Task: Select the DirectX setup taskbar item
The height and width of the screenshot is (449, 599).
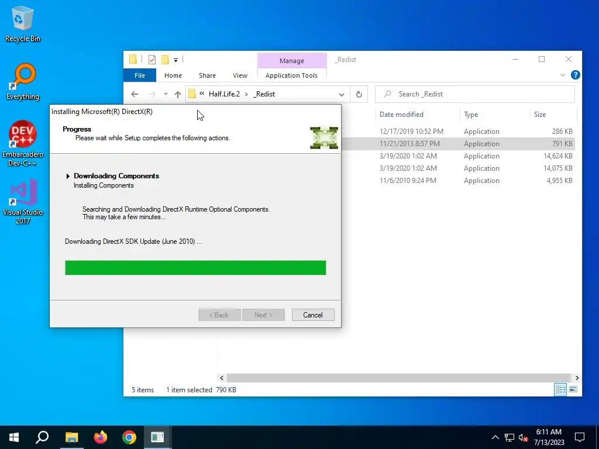Action: point(157,437)
